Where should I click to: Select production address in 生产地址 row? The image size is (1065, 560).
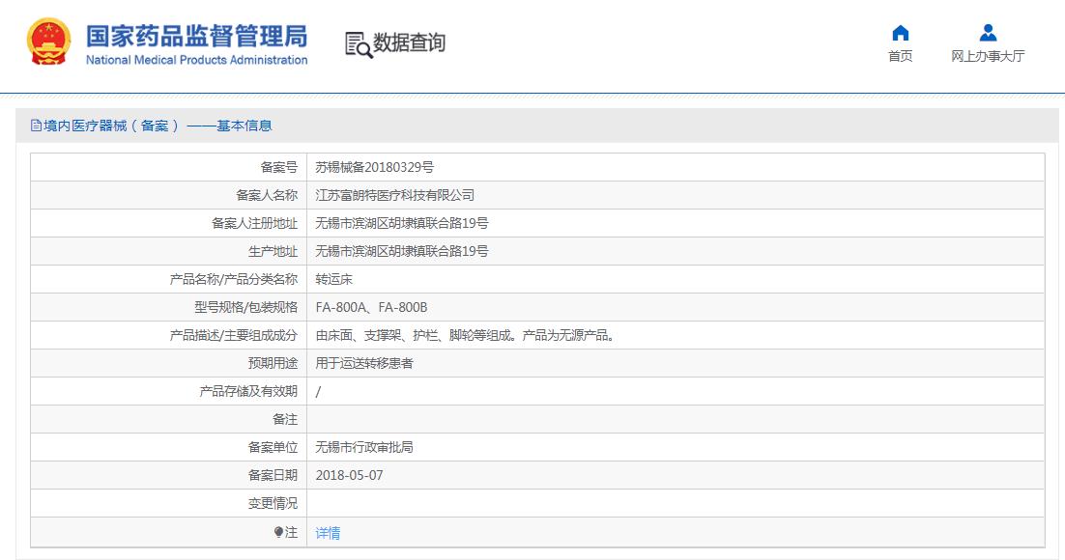(x=401, y=251)
